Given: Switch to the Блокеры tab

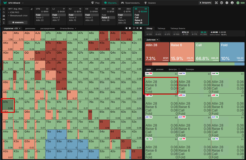Looking at the screenshot, I should pyautogui.click(x=190, y=69).
